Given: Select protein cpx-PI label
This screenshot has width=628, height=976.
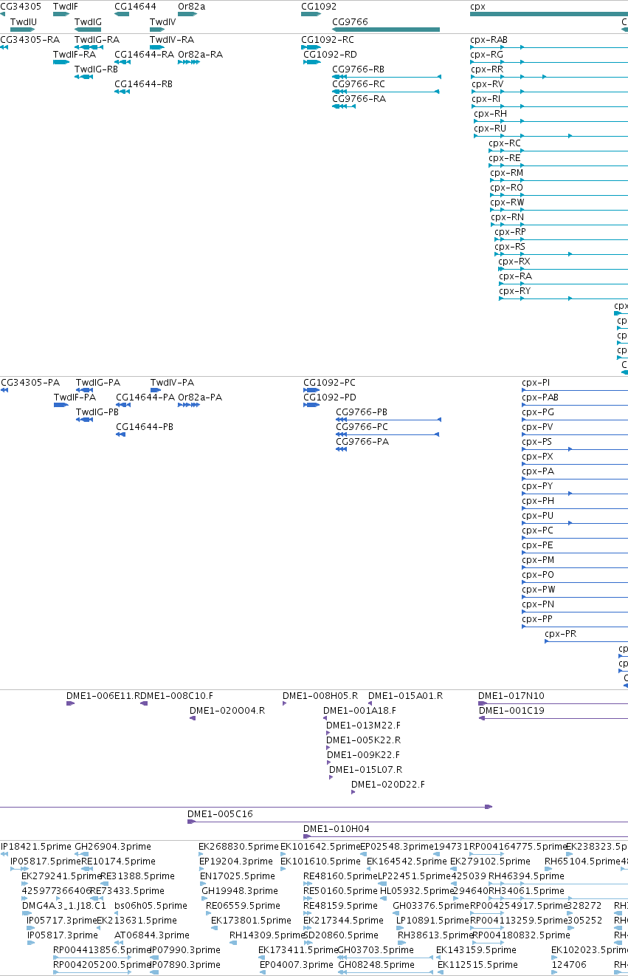Looking at the screenshot, I should pos(536,383).
